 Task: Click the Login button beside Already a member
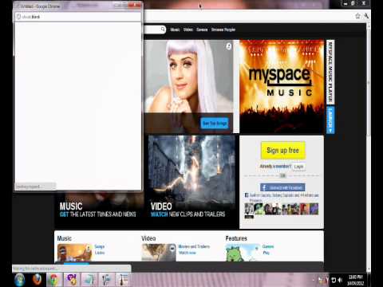(298, 167)
